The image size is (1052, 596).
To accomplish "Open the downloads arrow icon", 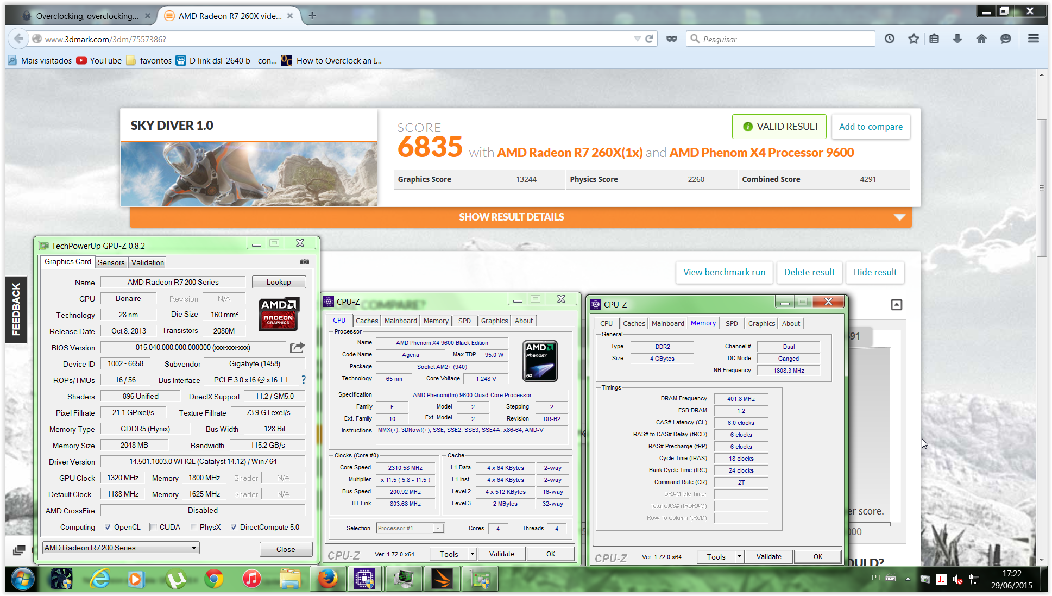I will (x=957, y=39).
